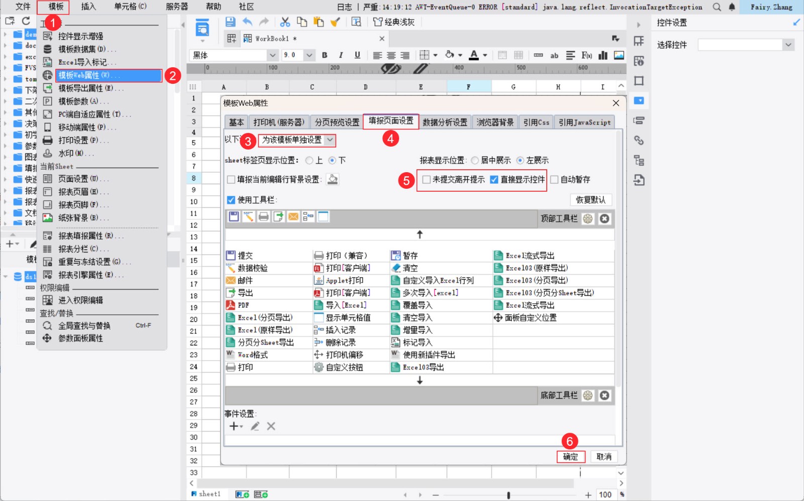The width and height of the screenshot is (804, 501).
Task: Click the search magnifier icon in title bar
Action: [717, 7]
